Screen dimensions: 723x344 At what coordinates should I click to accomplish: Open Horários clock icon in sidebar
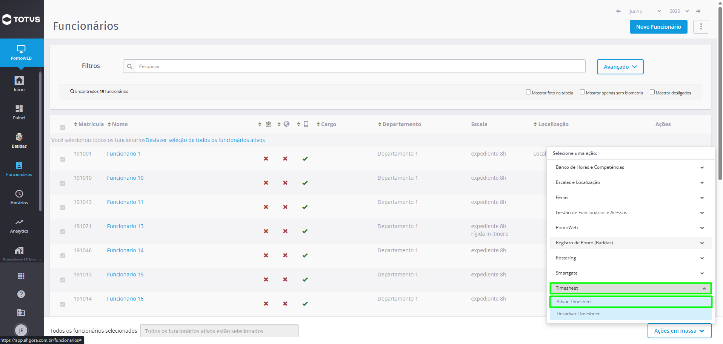tap(19, 194)
